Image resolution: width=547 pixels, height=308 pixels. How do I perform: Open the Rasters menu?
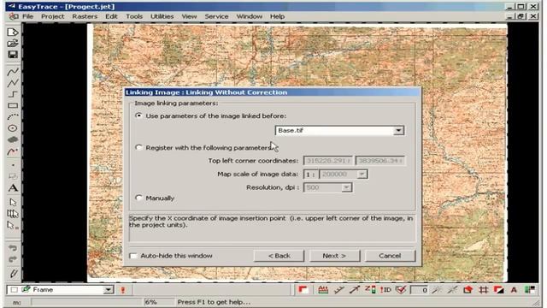(85, 16)
